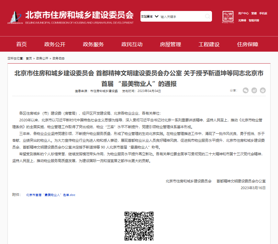Open the 本站查询 search scope dropdown
The height and width of the screenshot is (244, 278).
150,16
